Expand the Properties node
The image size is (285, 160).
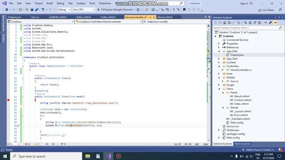[x=219, y=44]
